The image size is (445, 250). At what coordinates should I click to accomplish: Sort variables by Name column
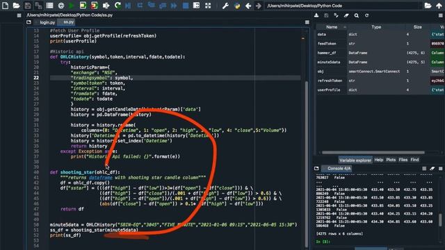(332, 27)
